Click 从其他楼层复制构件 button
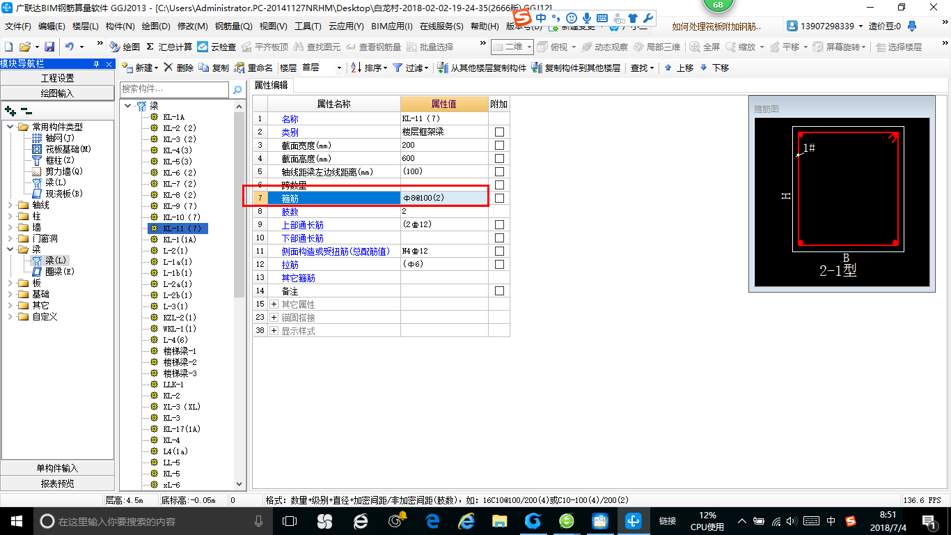951x535 pixels. [x=482, y=68]
